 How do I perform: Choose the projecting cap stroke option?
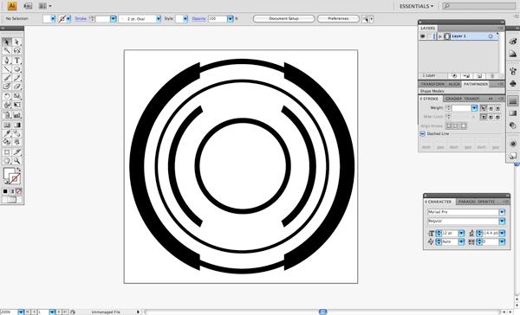(x=497, y=108)
